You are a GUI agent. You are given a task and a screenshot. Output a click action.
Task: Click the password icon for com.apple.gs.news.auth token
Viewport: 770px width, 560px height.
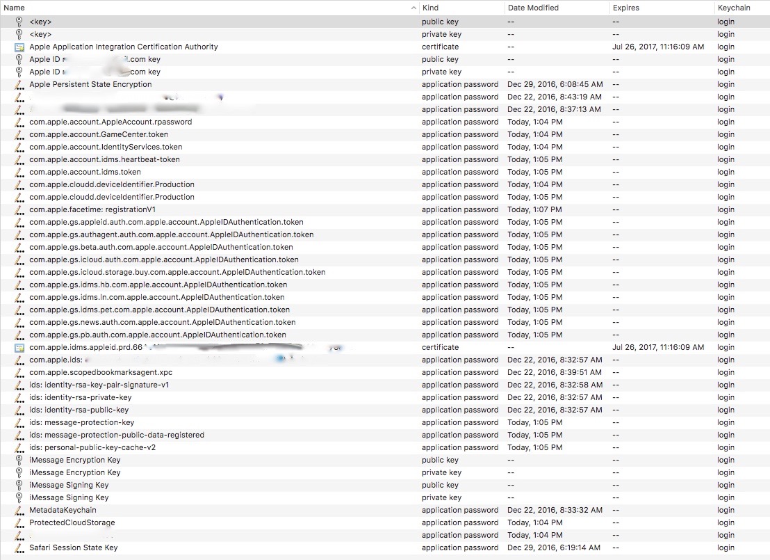point(19,323)
